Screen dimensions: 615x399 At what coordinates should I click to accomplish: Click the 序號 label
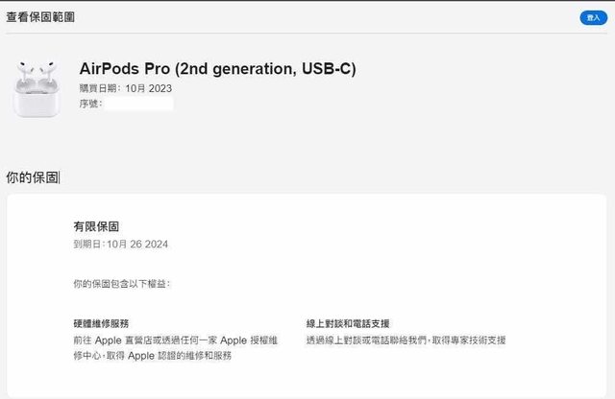tap(90, 103)
